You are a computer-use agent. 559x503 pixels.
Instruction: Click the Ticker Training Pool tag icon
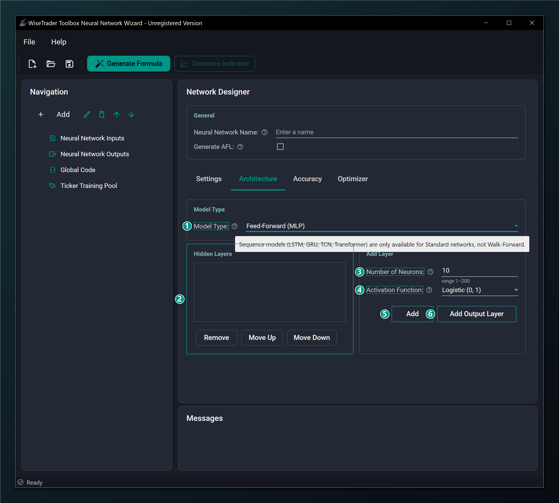click(52, 186)
